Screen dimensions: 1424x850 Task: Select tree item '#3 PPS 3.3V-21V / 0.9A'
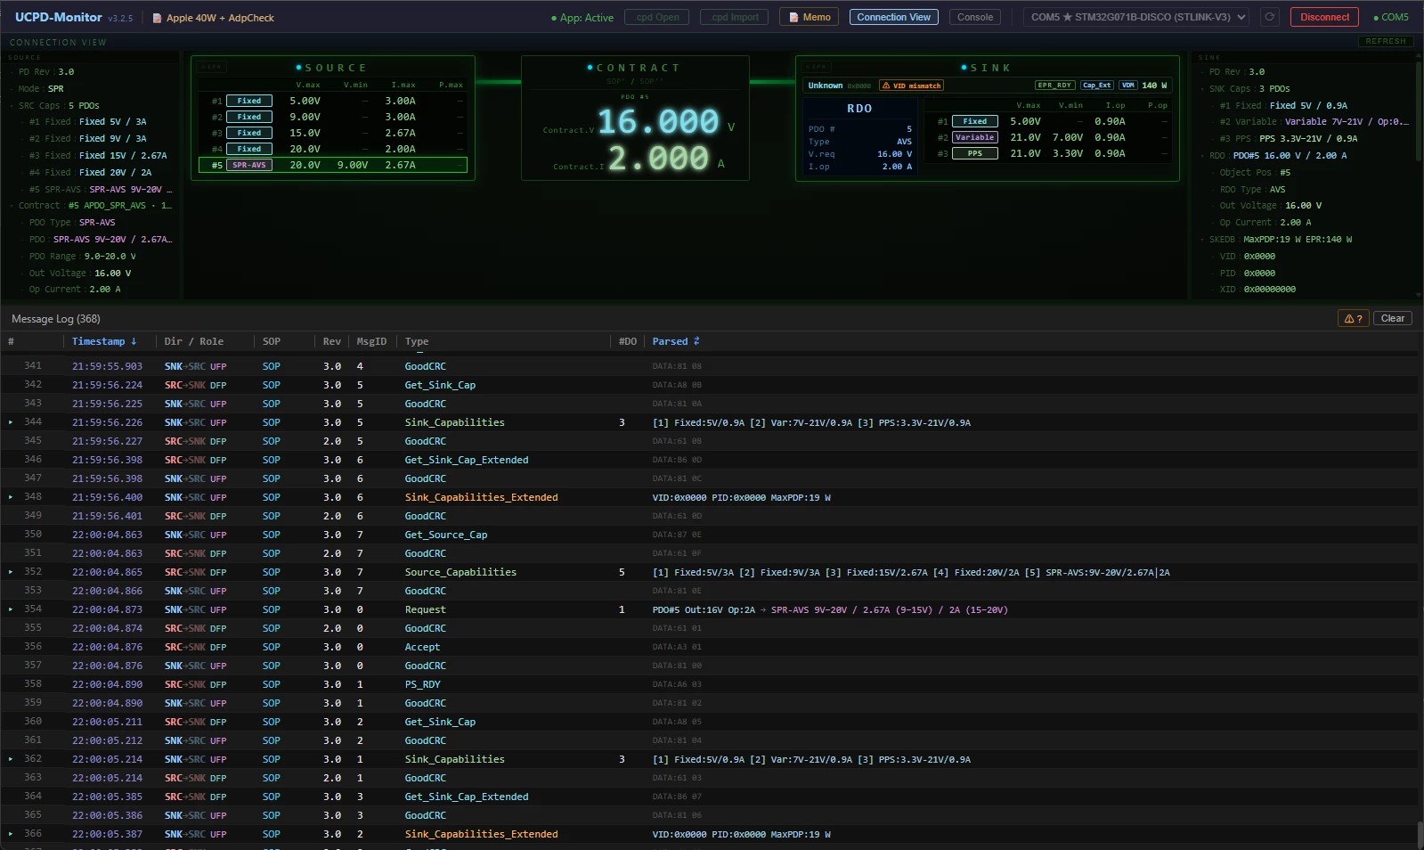tap(1289, 139)
